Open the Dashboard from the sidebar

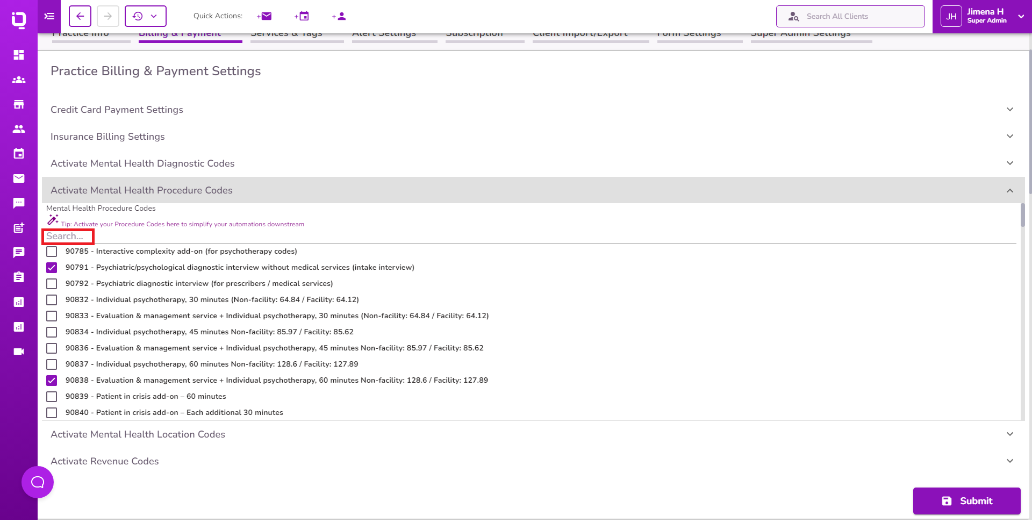(19, 55)
